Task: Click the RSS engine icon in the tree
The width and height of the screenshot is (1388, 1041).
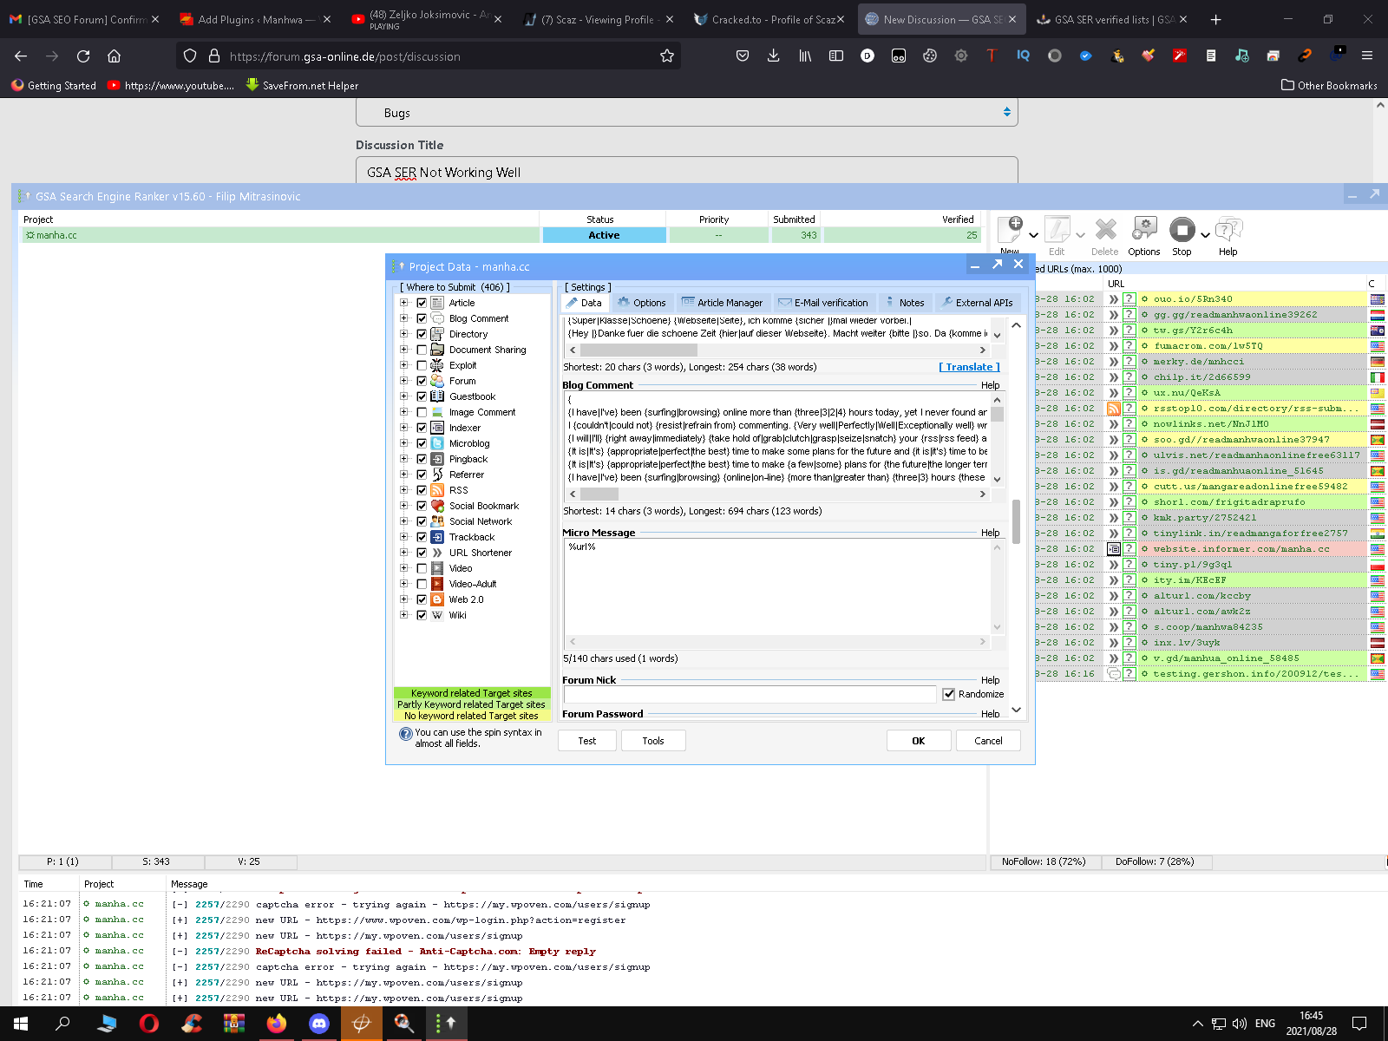Action: pyautogui.click(x=437, y=490)
